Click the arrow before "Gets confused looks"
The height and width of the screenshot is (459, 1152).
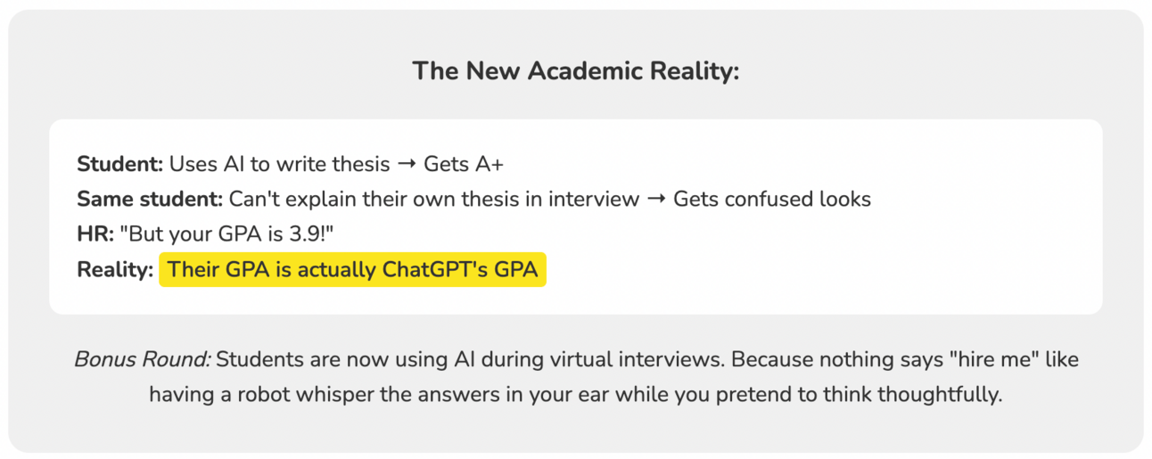point(656,199)
